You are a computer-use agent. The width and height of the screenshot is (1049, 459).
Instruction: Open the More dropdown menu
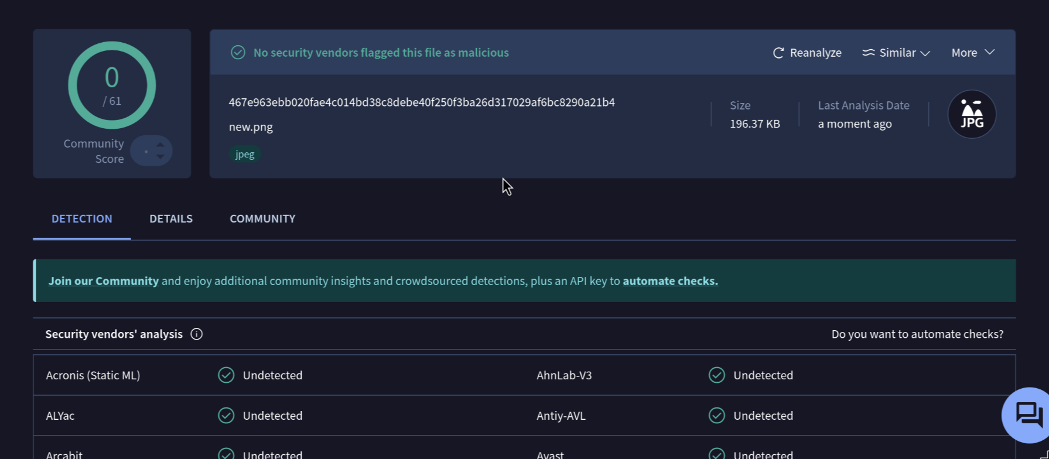972,53
